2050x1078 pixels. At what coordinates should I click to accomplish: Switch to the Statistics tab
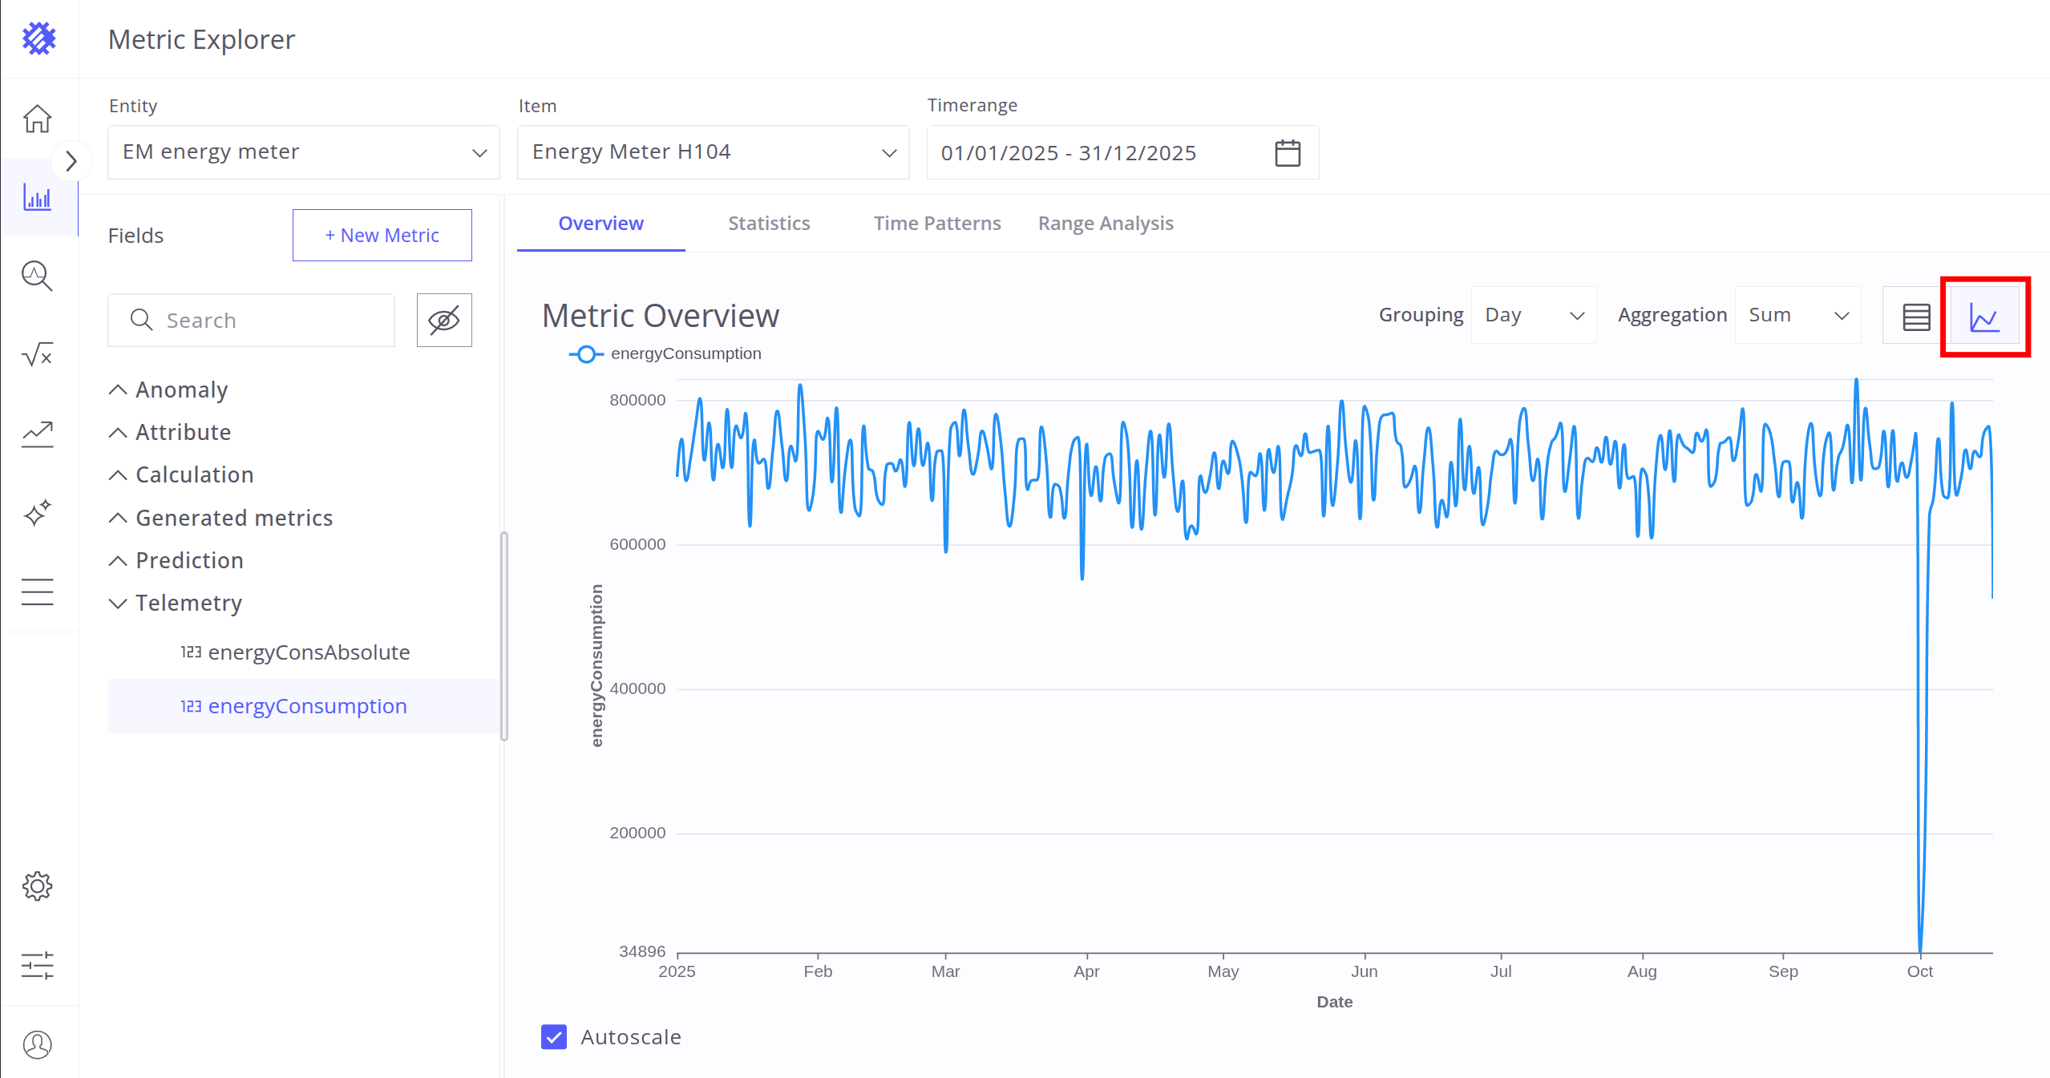click(768, 224)
